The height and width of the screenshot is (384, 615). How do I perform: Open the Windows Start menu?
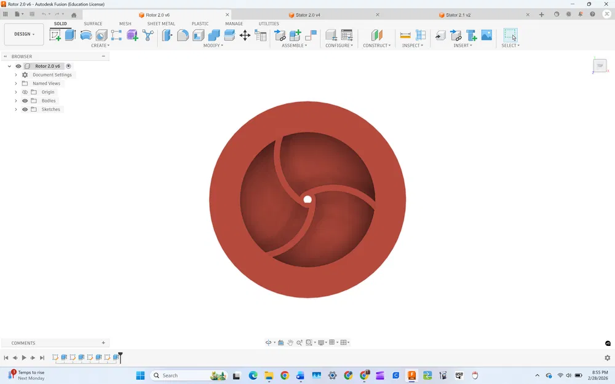140,375
